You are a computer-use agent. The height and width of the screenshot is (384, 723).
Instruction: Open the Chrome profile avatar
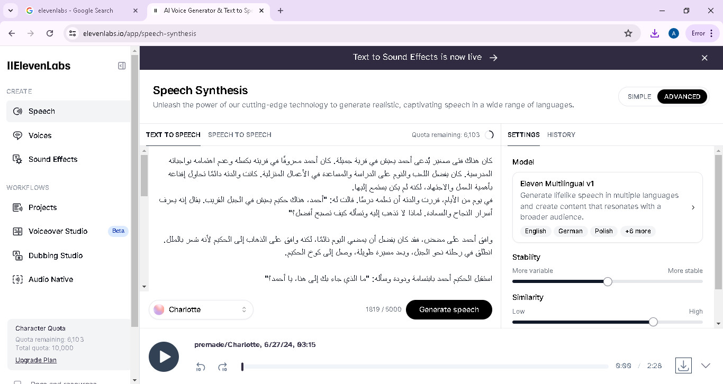click(674, 33)
